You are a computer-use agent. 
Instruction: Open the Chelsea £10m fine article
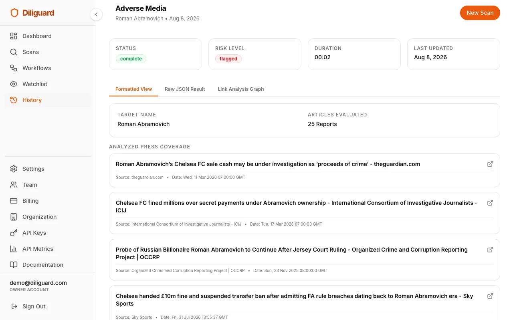pyautogui.click(x=295, y=300)
